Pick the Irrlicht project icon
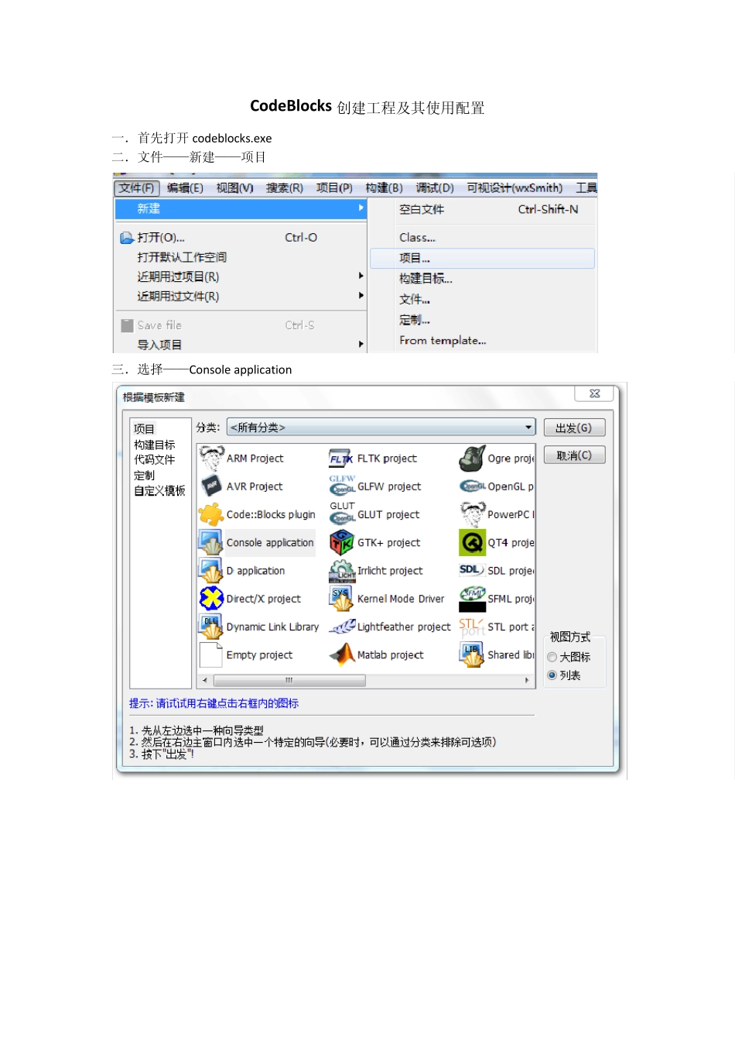 [342, 571]
